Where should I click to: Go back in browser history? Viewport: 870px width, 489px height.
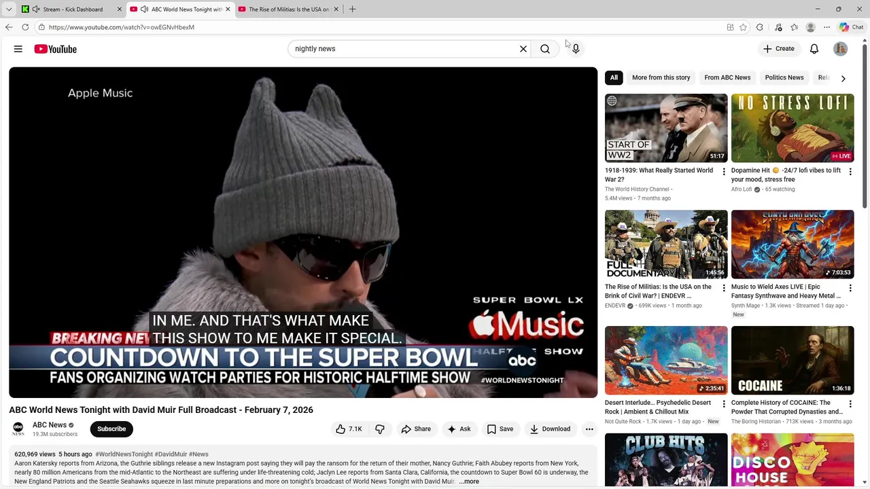pos(9,27)
